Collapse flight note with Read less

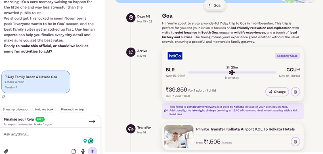click(x=176, y=114)
